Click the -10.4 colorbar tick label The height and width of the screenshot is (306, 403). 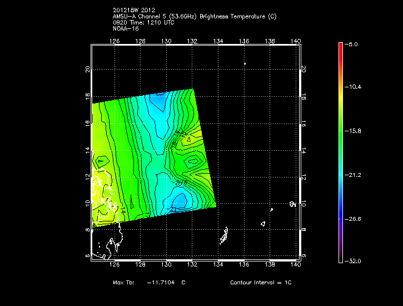click(x=354, y=87)
